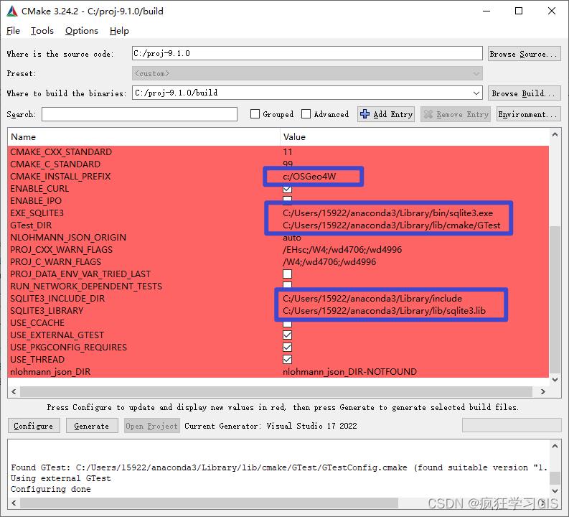This screenshot has width=569, height=517.
Task: Click the Open Project button
Action: pos(151,426)
